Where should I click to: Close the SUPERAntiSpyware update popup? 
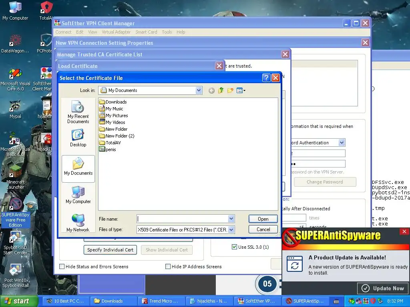click(x=404, y=231)
